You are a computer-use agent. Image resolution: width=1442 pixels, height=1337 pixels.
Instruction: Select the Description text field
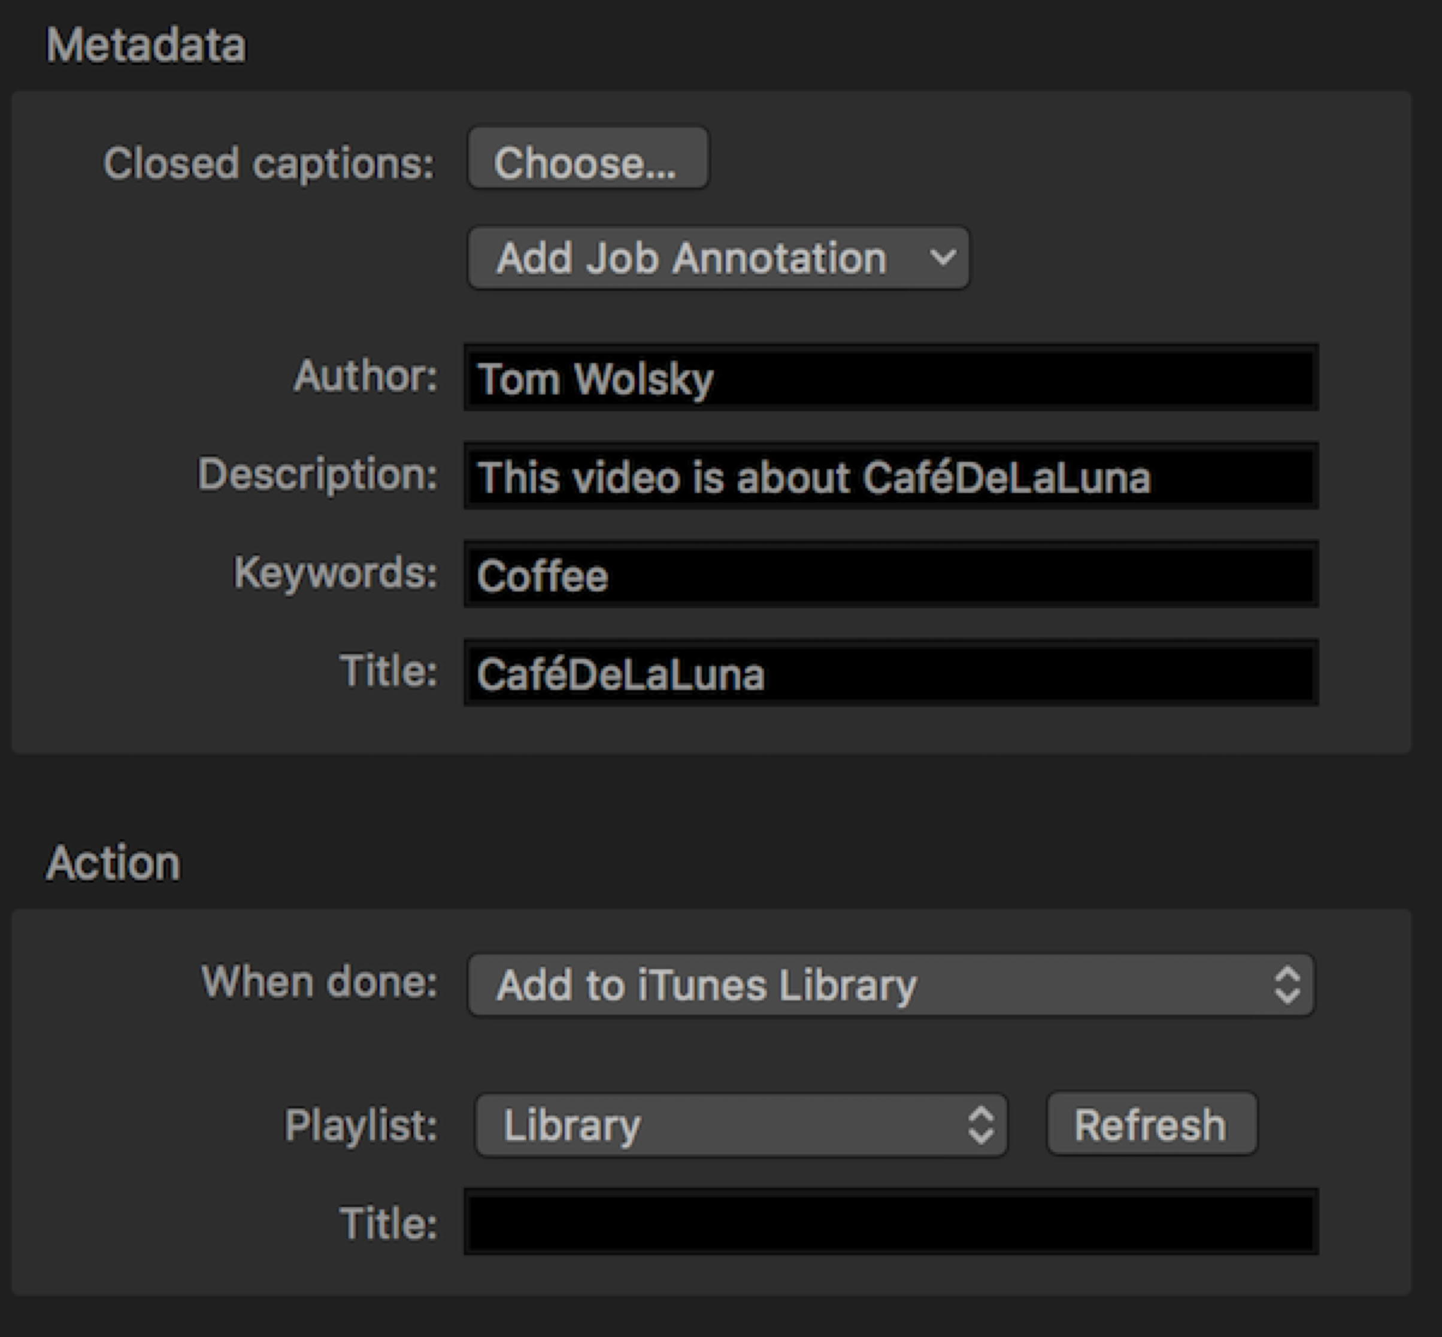point(891,477)
